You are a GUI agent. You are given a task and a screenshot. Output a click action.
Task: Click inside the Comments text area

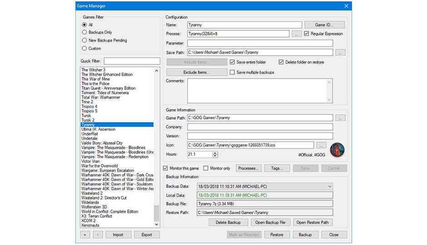[x=258, y=91]
